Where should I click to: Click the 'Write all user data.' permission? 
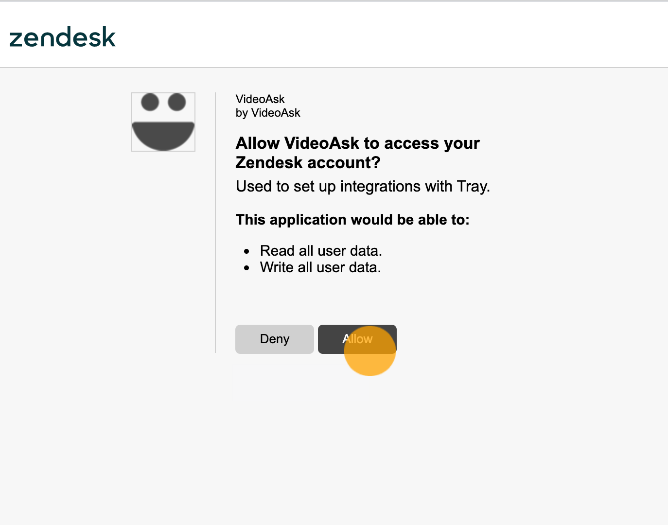pyautogui.click(x=320, y=267)
